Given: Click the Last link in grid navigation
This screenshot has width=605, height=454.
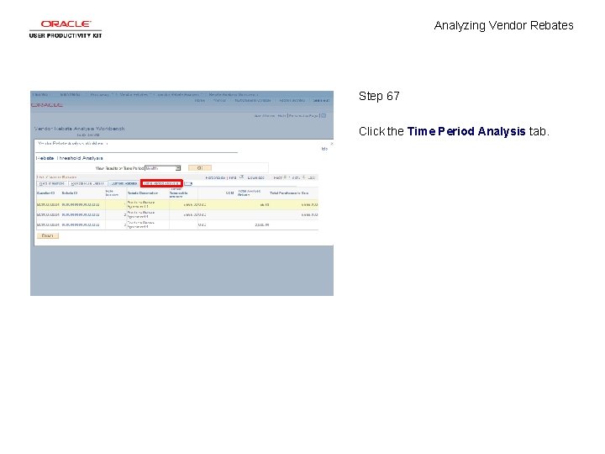Looking at the screenshot, I should pyautogui.click(x=312, y=177).
